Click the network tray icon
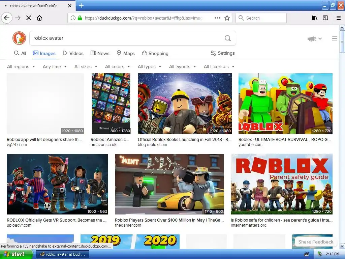Screen dimensions: 345x259 (x=320, y=254)
